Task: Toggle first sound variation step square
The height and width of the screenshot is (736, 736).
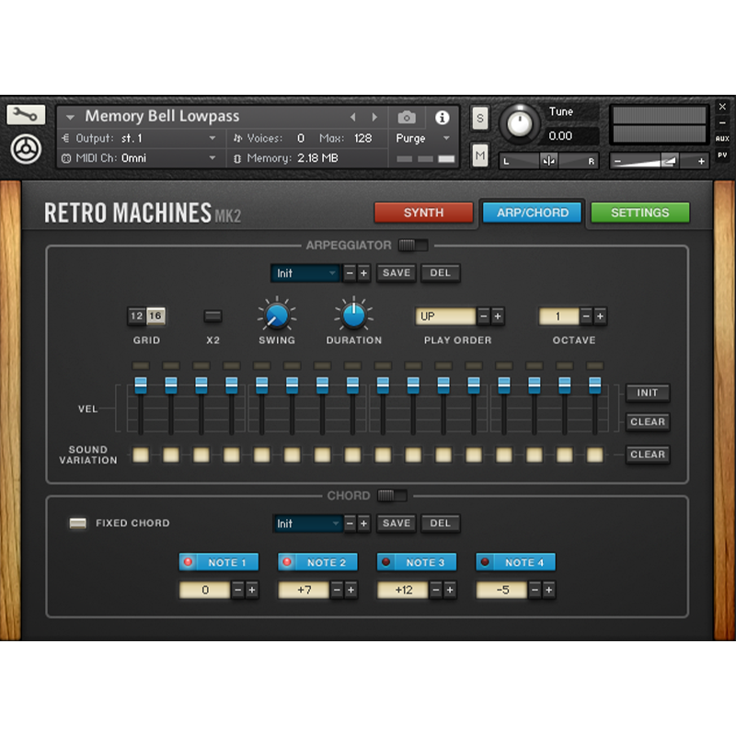Action: (141, 454)
